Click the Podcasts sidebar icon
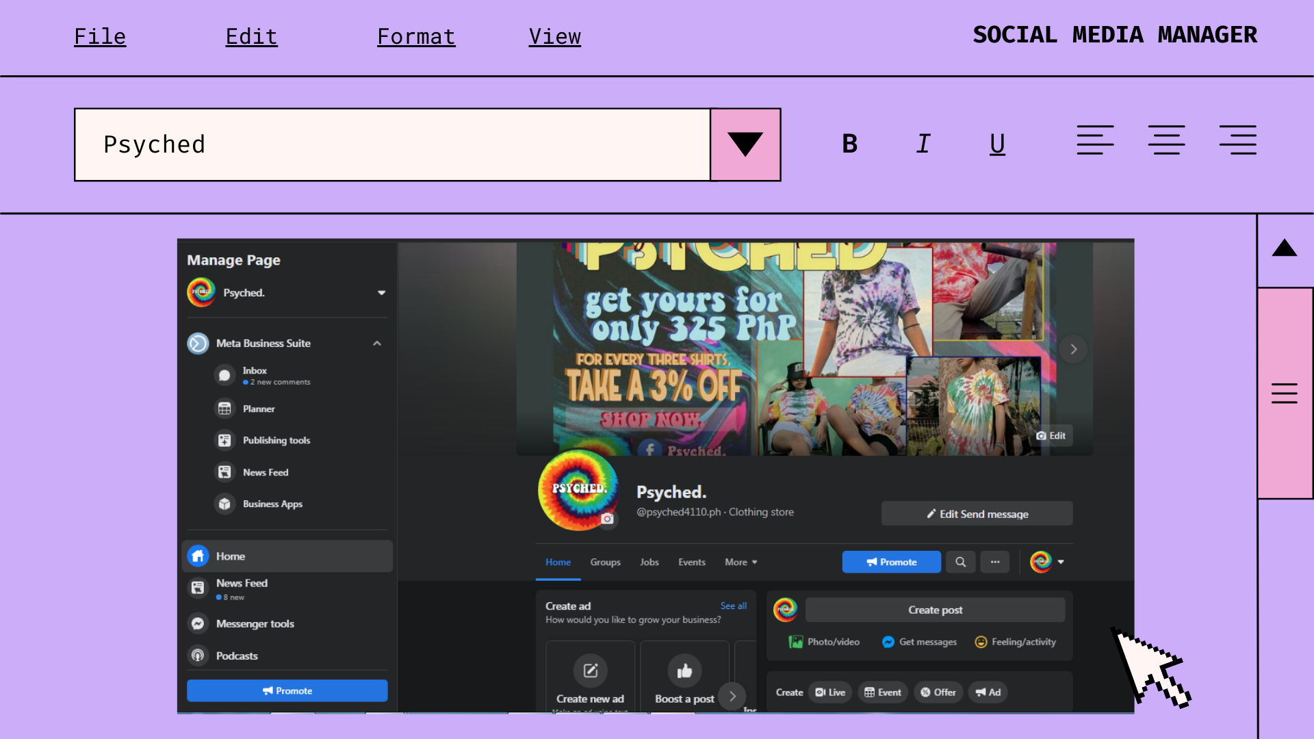Viewport: 1314px width, 739px height. pos(198,656)
